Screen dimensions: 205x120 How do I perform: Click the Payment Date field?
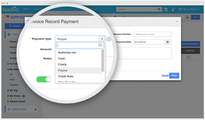click(x=149, y=42)
